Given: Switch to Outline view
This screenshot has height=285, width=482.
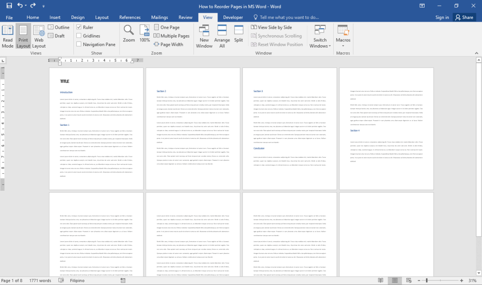Looking at the screenshot, I should [x=59, y=27].
